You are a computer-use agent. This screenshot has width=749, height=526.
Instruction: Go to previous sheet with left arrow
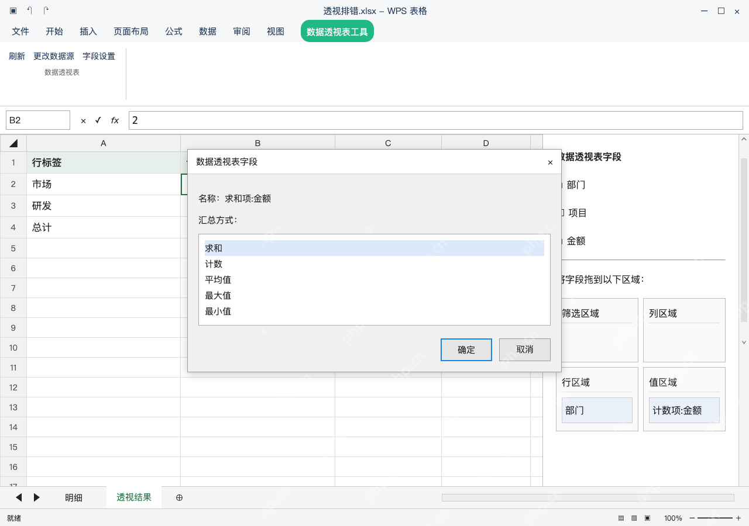(x=19, y=497)
